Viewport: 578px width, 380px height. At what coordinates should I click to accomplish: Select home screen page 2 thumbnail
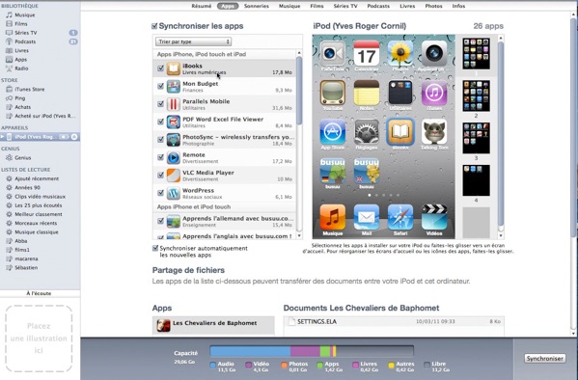(476, 95)
